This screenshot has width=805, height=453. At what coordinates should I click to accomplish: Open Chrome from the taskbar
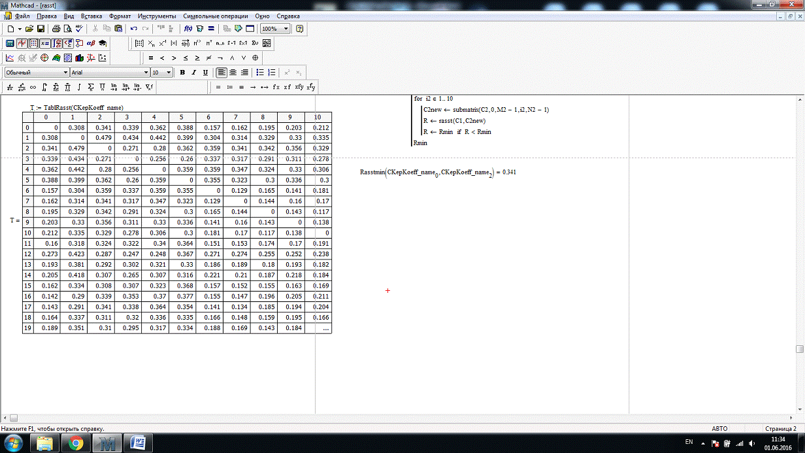(76, 443)
